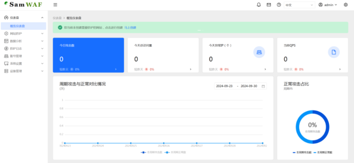Click the 仪表盘 dashboard sidebar icon

[x=6, y=18]
